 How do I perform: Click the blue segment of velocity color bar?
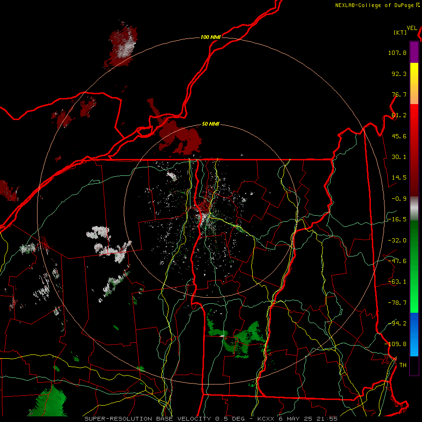tap(414, 334)
